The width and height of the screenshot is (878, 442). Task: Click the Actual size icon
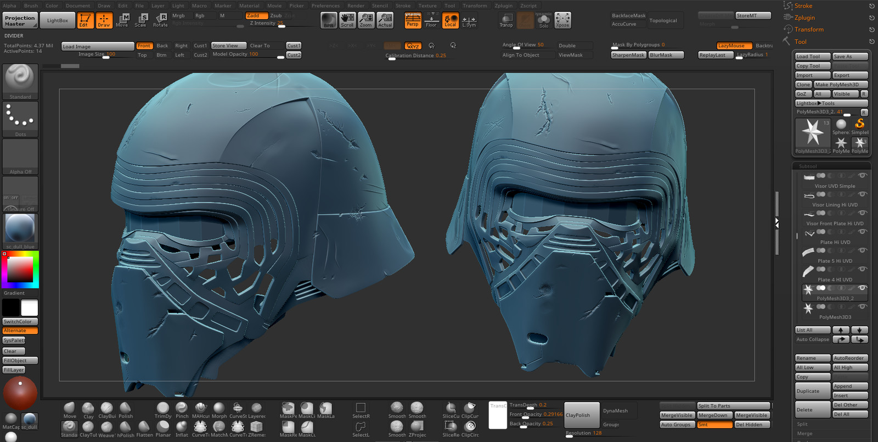(385, 20)
